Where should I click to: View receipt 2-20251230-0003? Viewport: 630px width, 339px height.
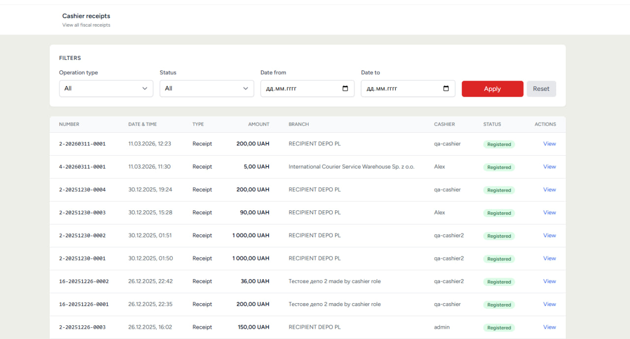549,213
